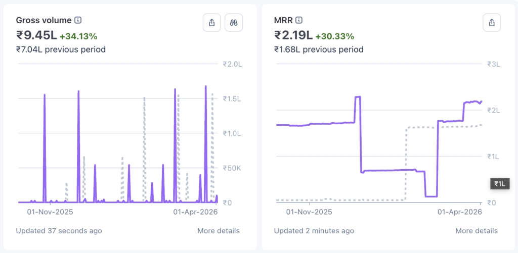Click the Updated 37 seconds ago timestamp
The width and height of the screenshot is (518, 253).
coord(59,231)
